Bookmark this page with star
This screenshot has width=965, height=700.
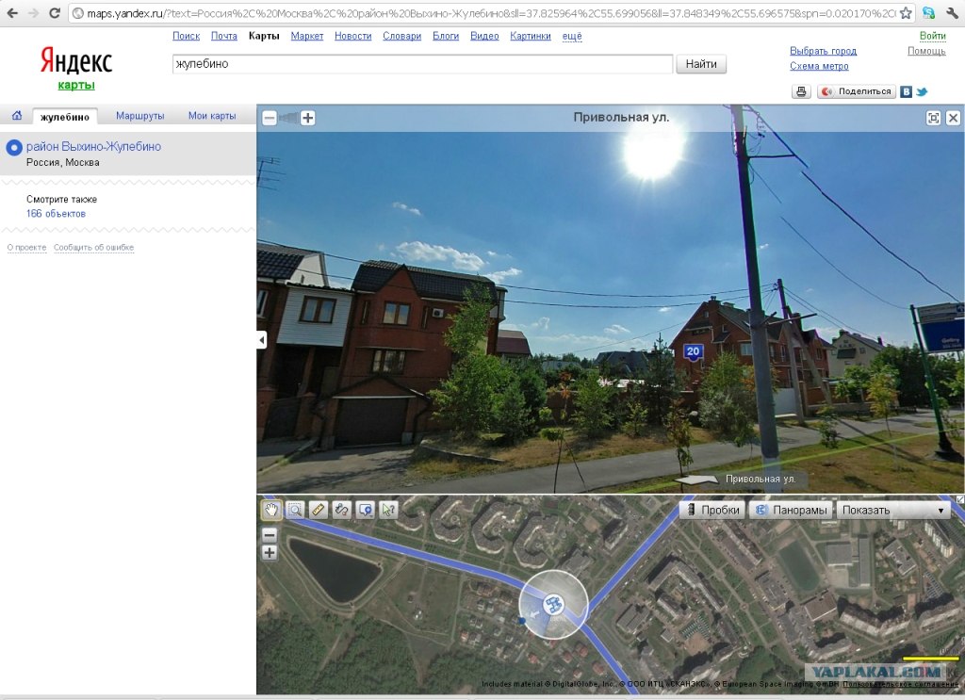point(906,13)
